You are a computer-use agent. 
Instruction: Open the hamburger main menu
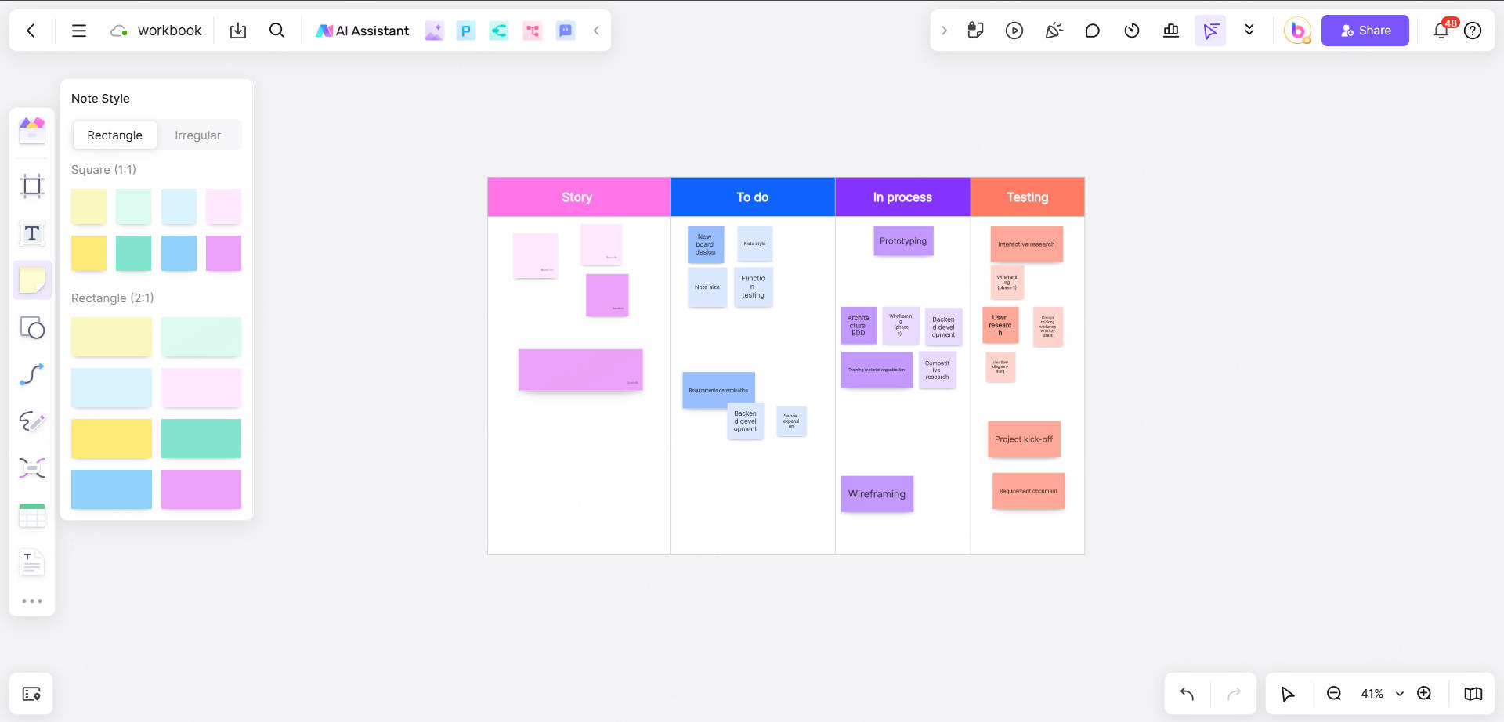79,30
